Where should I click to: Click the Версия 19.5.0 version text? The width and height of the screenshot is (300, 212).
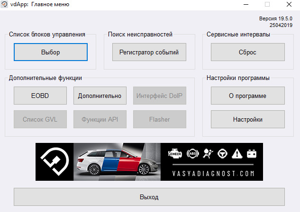click(x=276, y=18)
